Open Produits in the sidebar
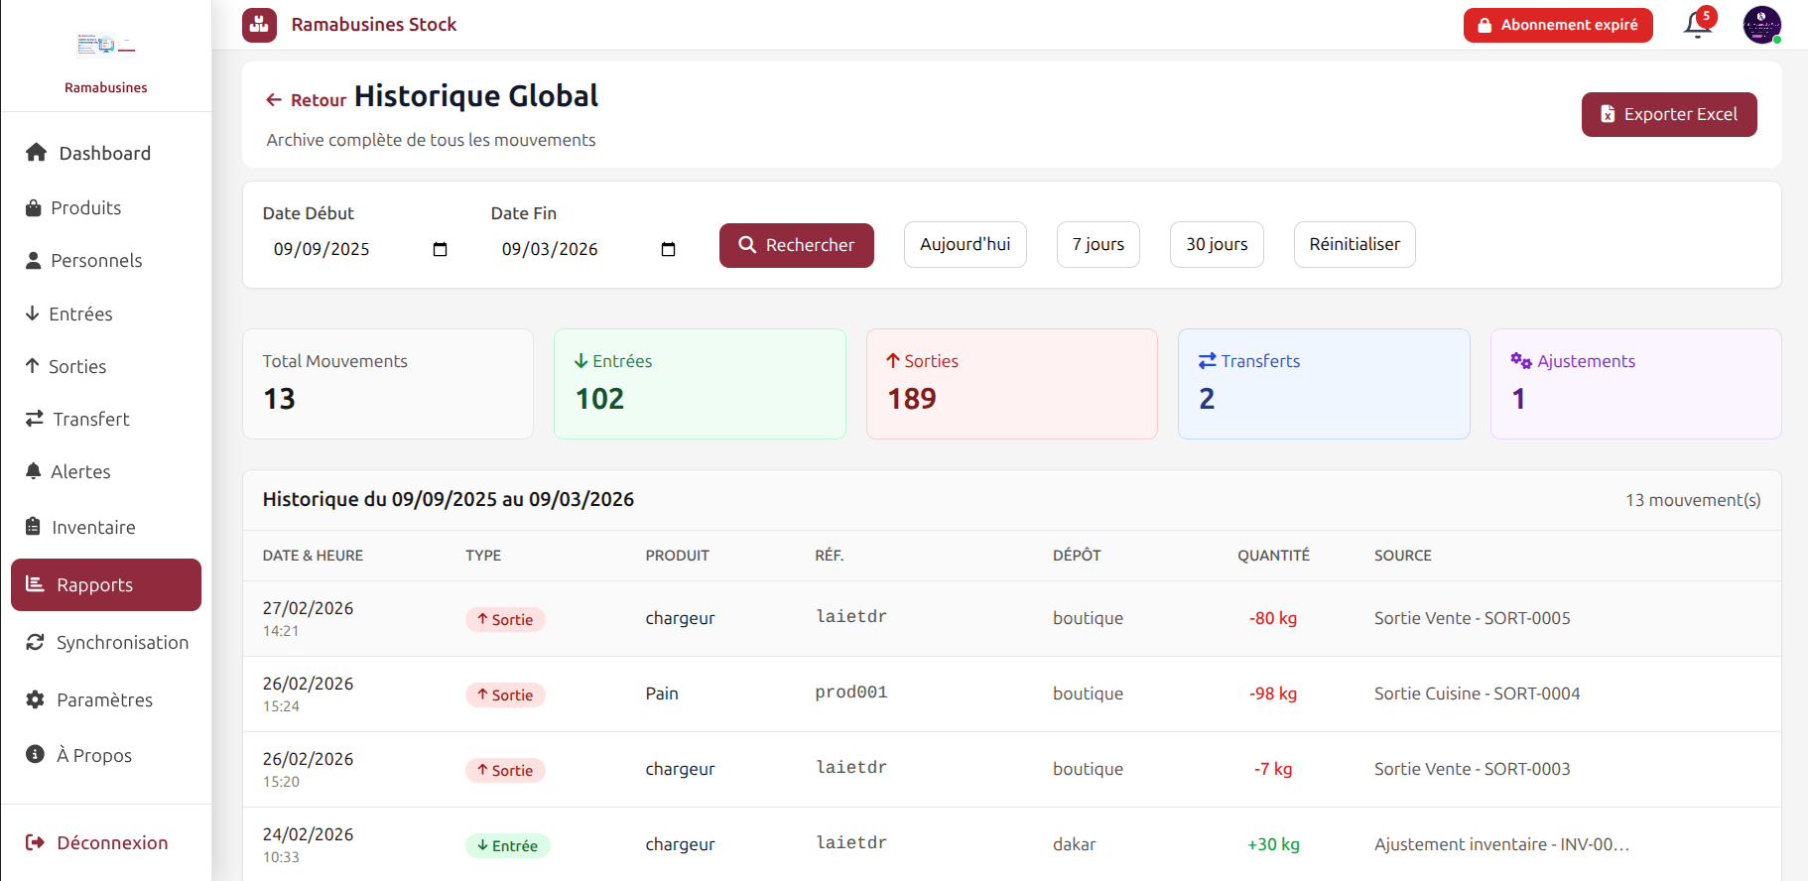The height and width of the screenshot is (881, 1808). click(86, 208)
